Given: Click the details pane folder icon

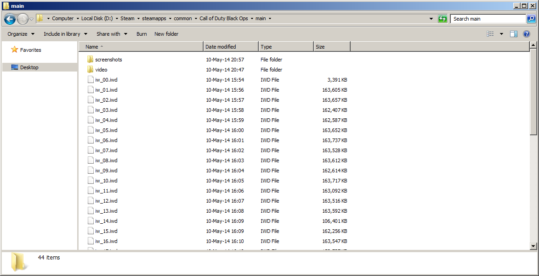Looking at the screenshot, I should point(18,262).
